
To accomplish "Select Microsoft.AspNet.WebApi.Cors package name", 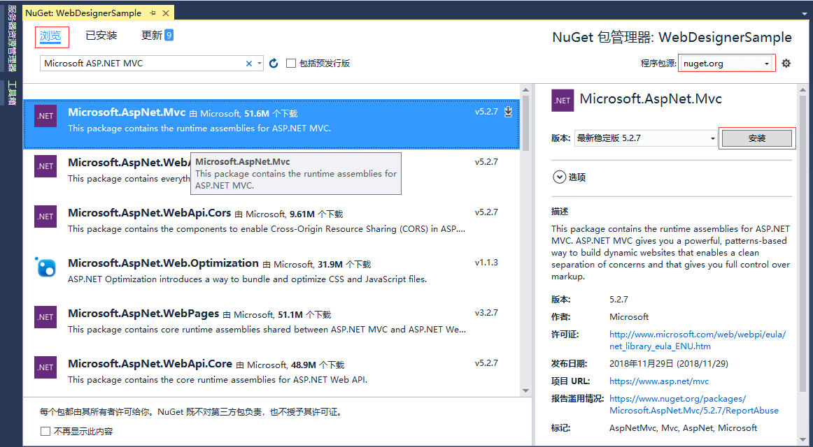I will click(x=149, y=212).
